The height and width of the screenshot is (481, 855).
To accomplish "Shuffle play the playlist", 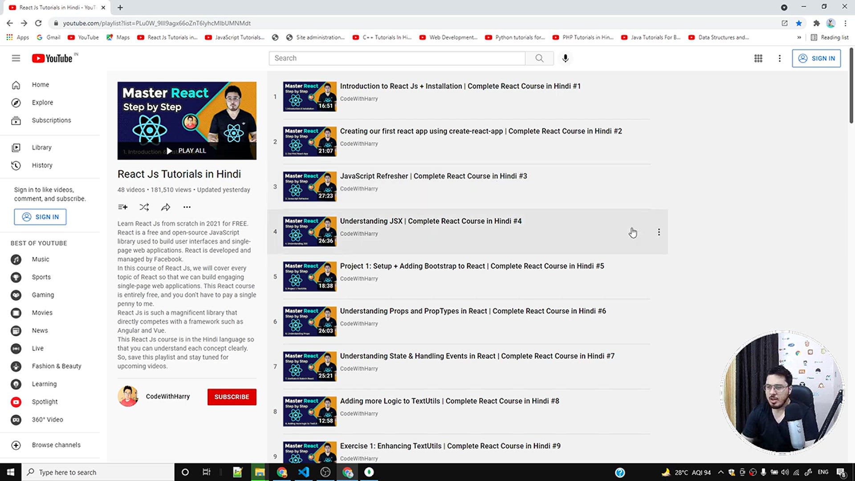I will 144,207.
